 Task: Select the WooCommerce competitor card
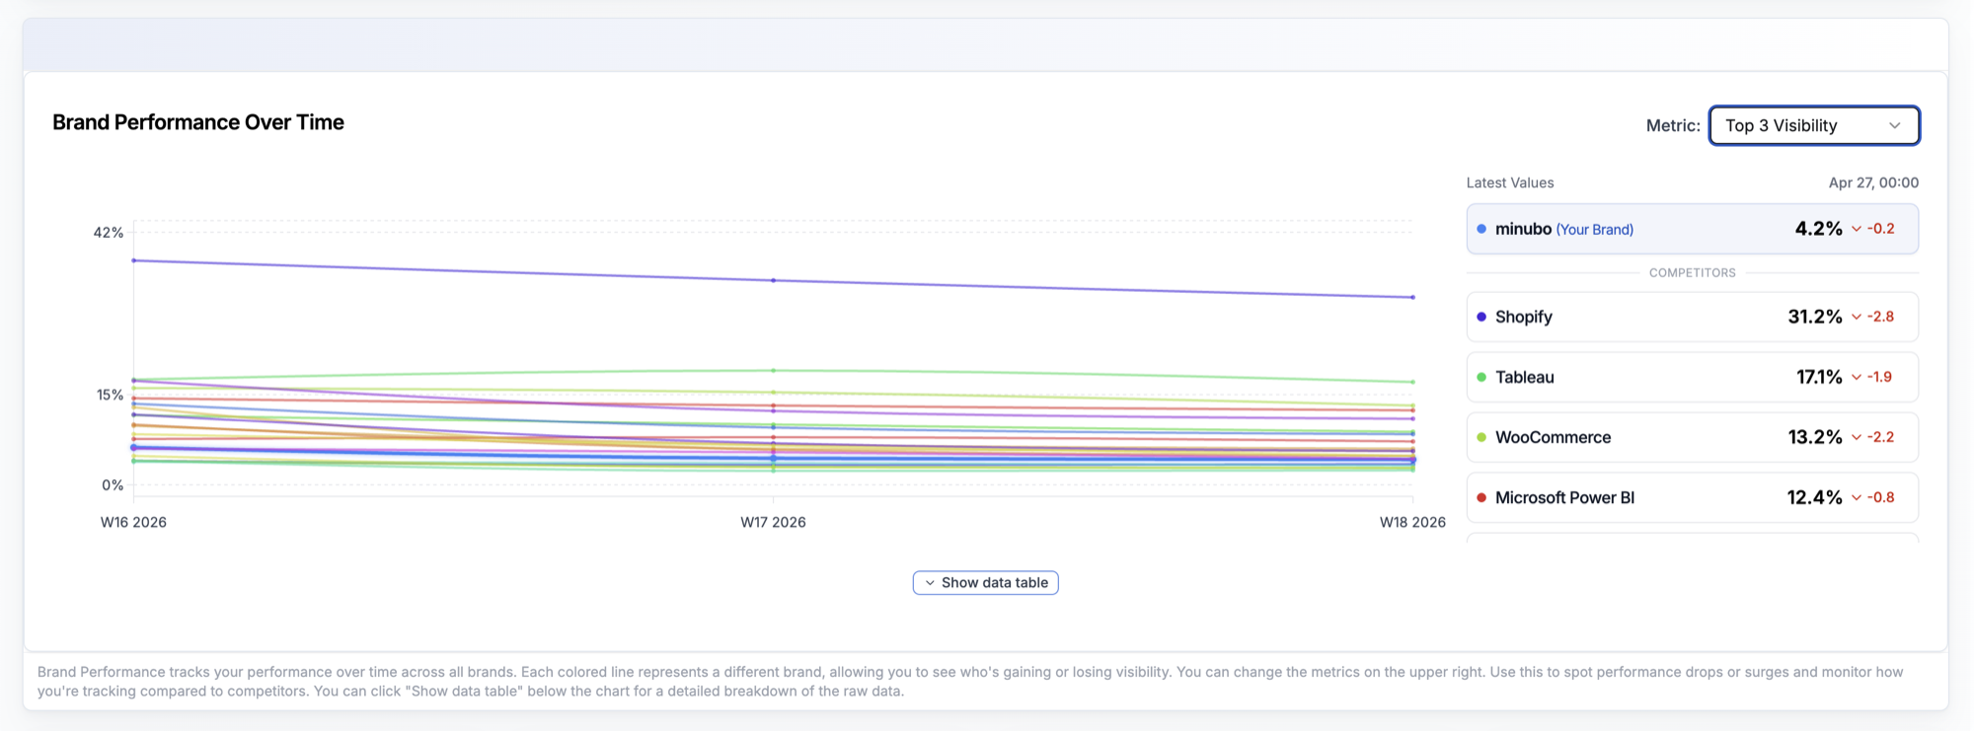pos(1693,437)
